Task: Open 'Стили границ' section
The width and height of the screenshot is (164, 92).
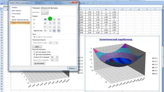Action: [x=16, y=14]
